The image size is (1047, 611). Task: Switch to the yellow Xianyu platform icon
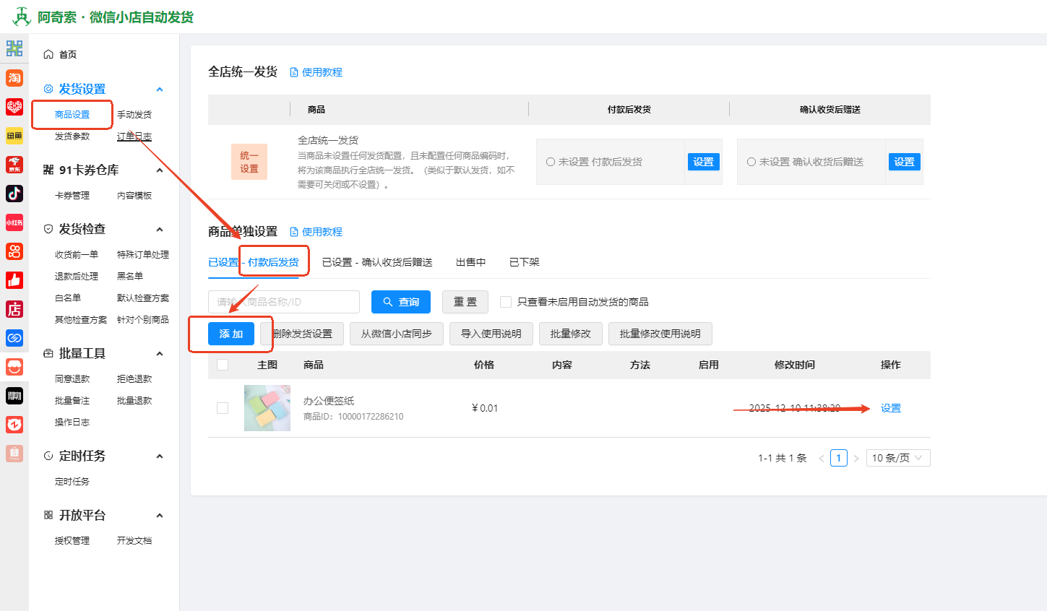14,135
